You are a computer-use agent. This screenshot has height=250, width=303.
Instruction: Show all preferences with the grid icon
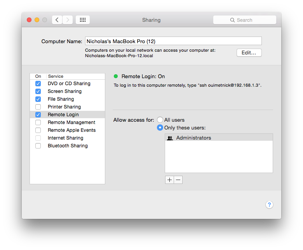83,20
